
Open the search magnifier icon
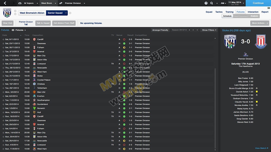[212, 3]
